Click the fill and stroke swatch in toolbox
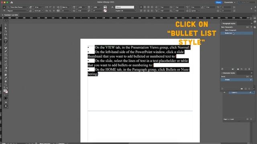The width and height of the screenshot is (257, 144). coord(6,91)
